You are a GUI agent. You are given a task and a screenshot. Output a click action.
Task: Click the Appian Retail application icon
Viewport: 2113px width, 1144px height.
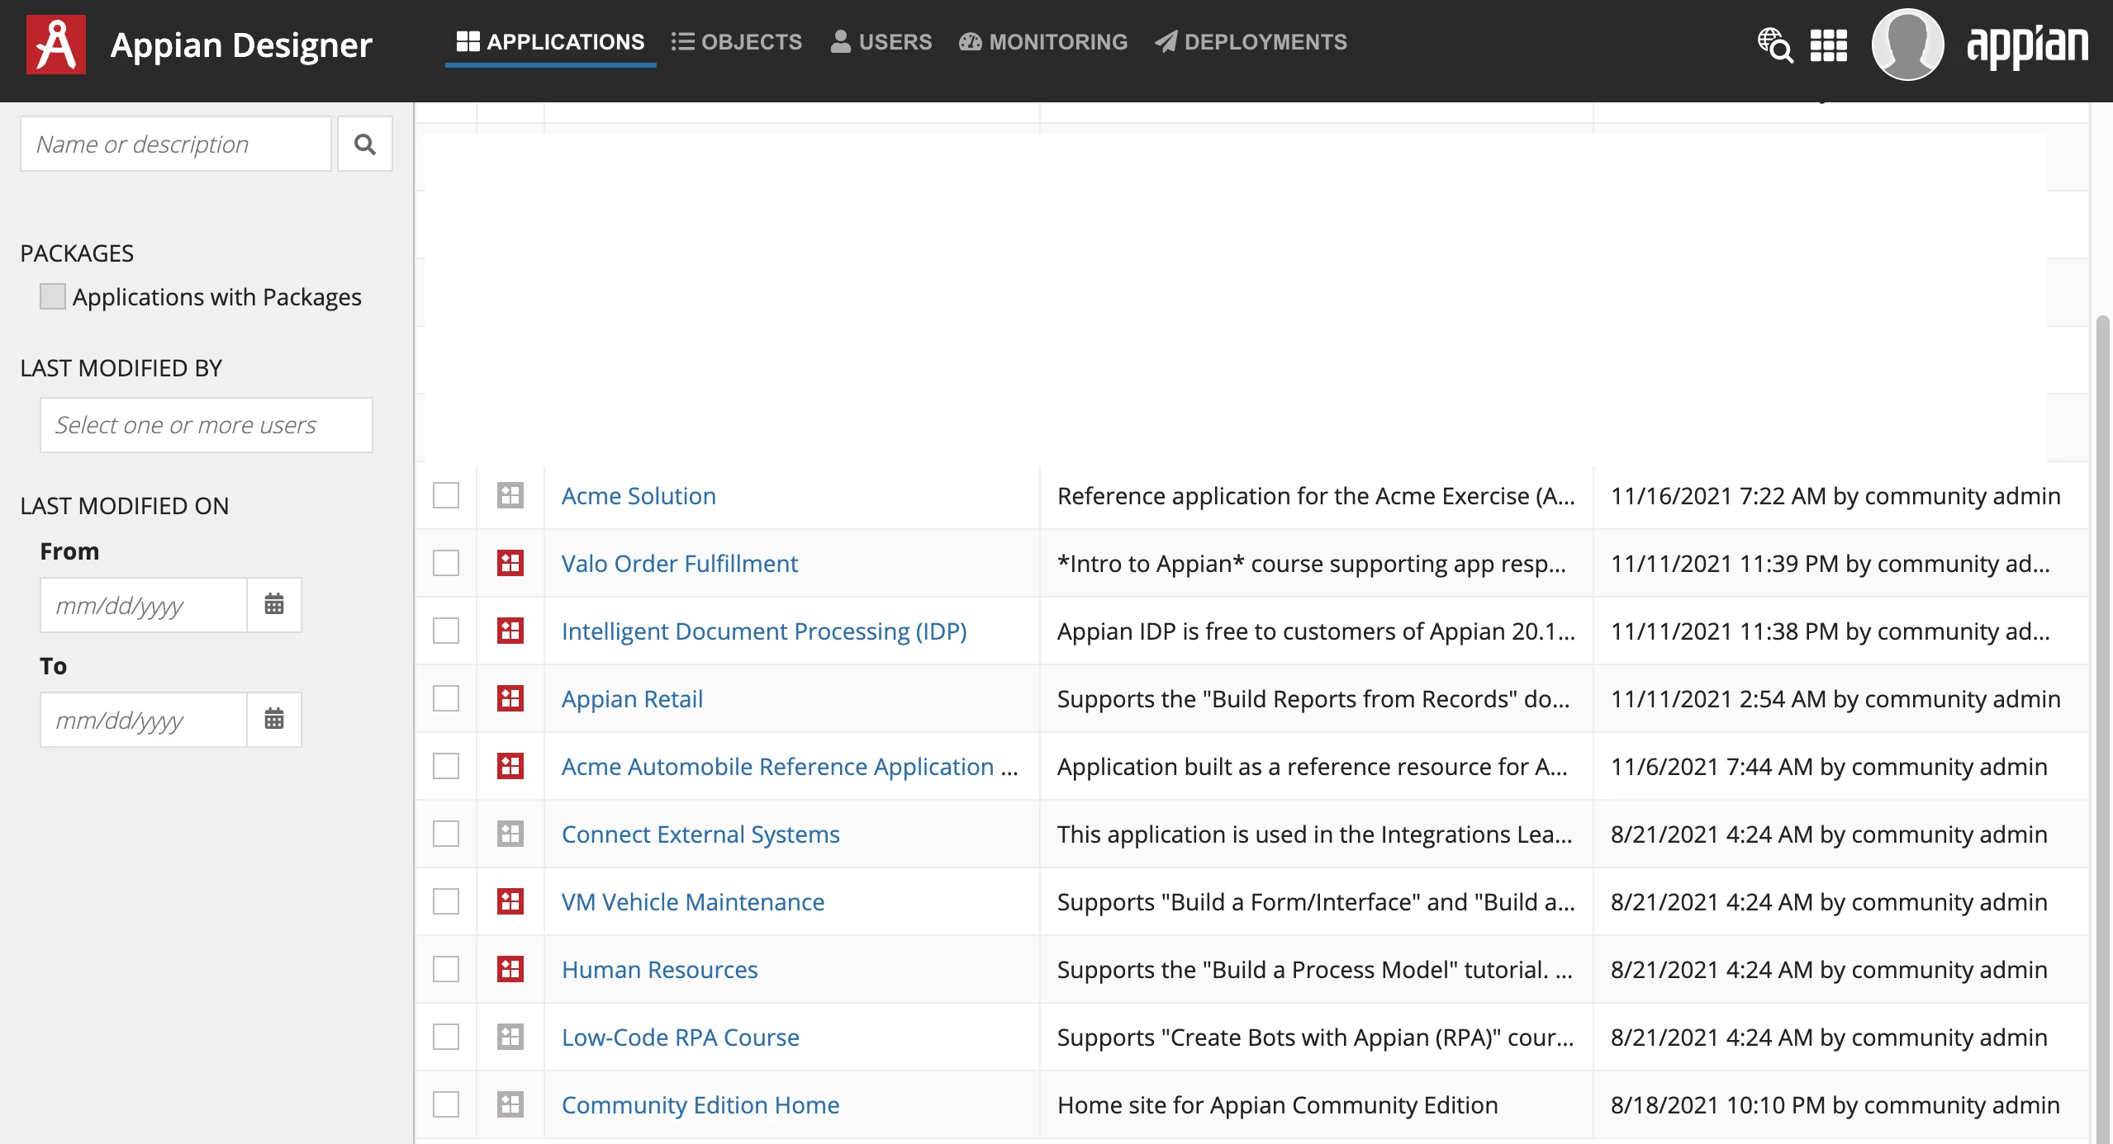[x=510, y=698]
